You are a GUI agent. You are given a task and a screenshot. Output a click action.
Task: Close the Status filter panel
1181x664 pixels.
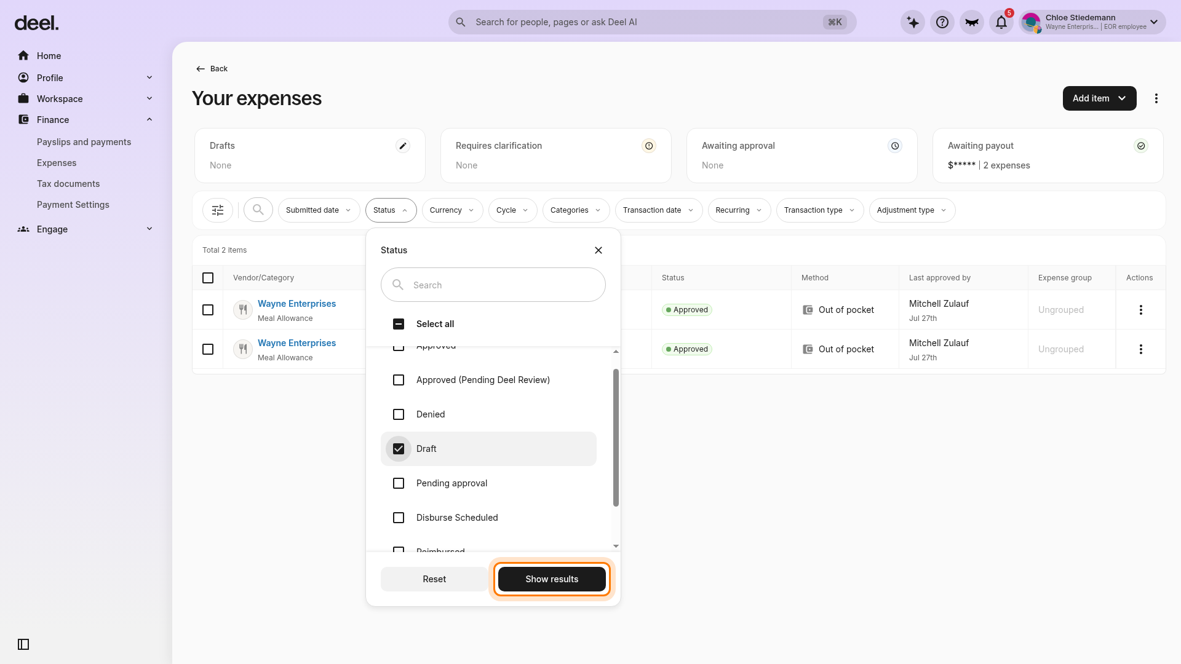(x=598, y=250)
